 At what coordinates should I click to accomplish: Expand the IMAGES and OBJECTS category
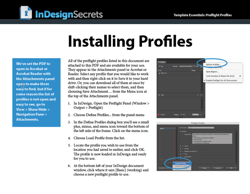[x=180, y=151]
